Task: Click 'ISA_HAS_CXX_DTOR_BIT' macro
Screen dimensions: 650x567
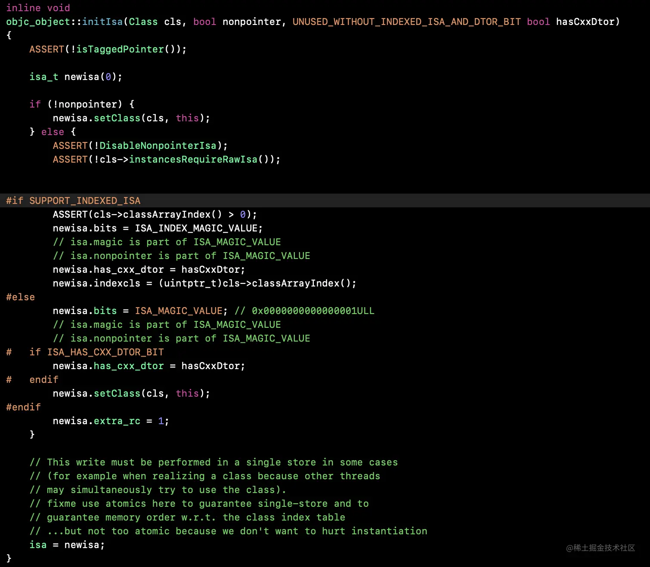Action: (x=105, y=352)
